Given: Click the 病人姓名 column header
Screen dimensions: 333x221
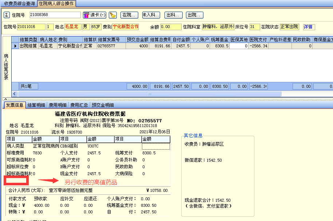Looking at the screenshot, I should (x=48, y=40).
